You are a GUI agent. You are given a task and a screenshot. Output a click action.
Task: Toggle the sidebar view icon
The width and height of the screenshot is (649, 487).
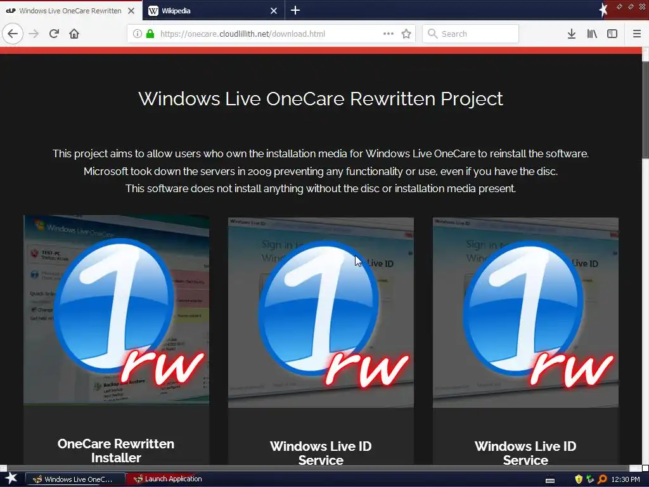[612, 34]
